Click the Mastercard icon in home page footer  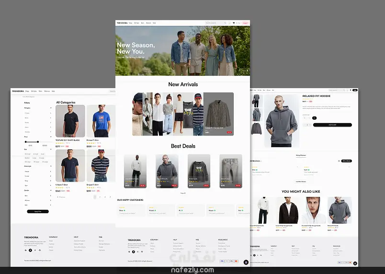(x=236, y=261)
